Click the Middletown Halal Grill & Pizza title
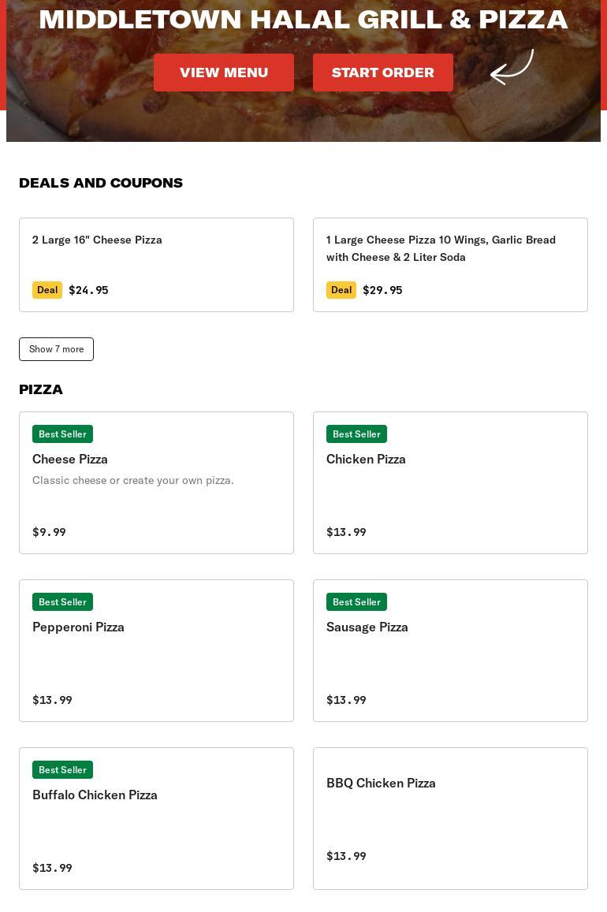The width and height of the screenshot is (607, 912). click(303, 19)
